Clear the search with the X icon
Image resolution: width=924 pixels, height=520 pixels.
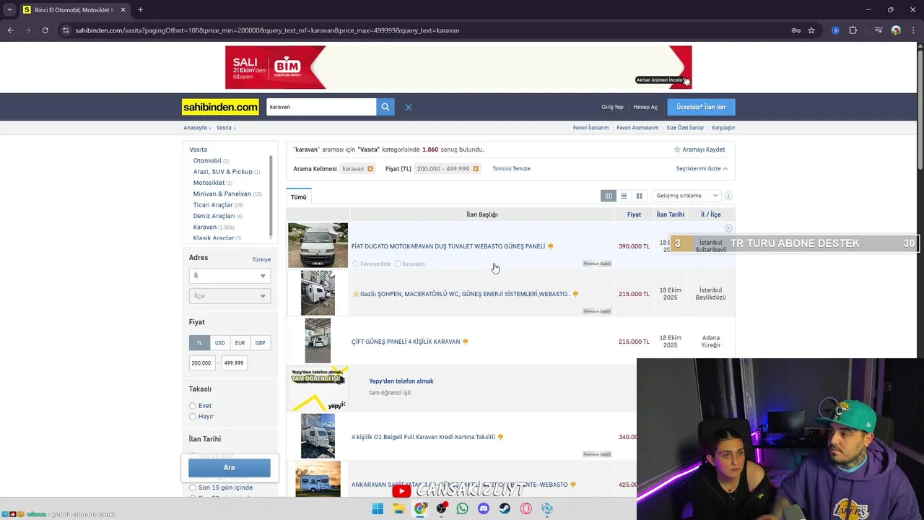pos(409,107)
